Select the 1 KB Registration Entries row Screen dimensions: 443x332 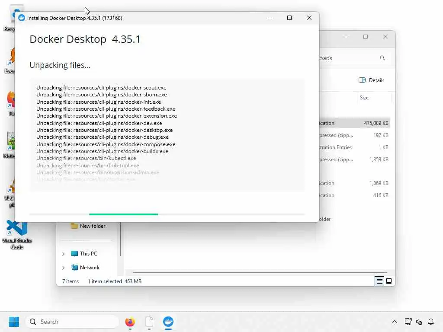point(355,147)
